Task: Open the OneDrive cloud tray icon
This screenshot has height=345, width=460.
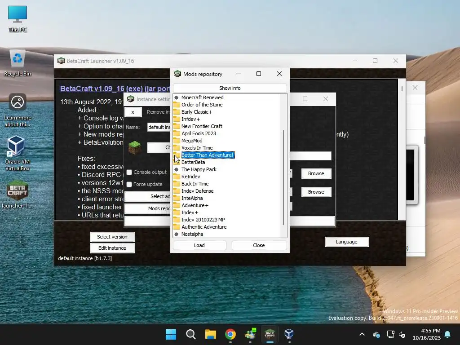Action: 376,334
